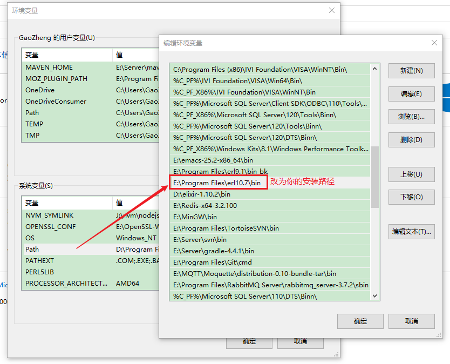The width and height of the screenshot is (450, 364).
Task: Open the 浏览(B)... browse dialog
Action: click(x=411, y=116)
